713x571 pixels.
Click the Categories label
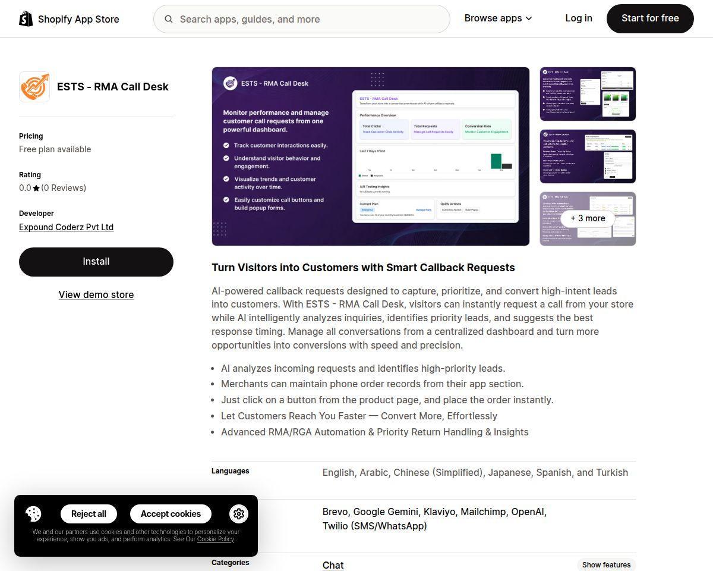(x=231, y=563)
